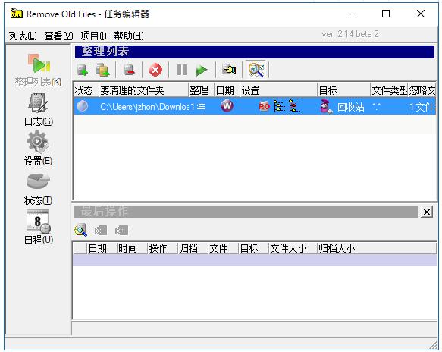Click the remove task toolbar icon

point(130,70)
